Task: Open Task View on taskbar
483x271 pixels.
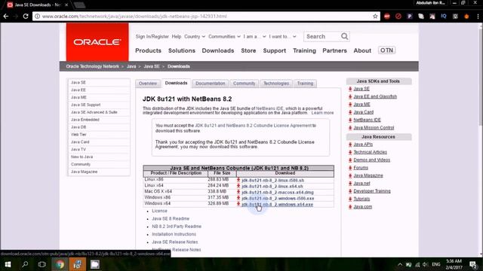Action: pos(42,264)
